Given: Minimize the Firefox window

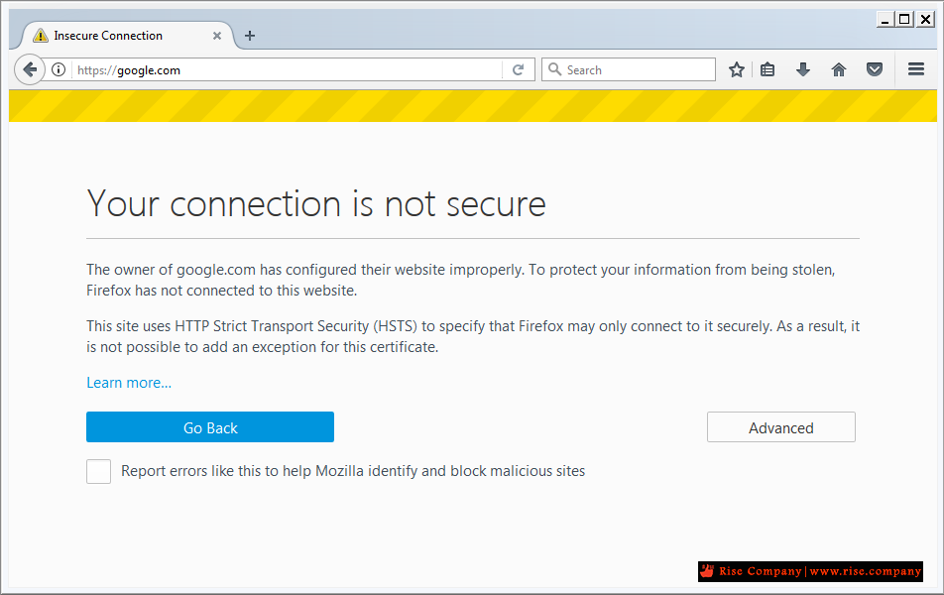Looking at the screenshot, I should coord(885,19).
